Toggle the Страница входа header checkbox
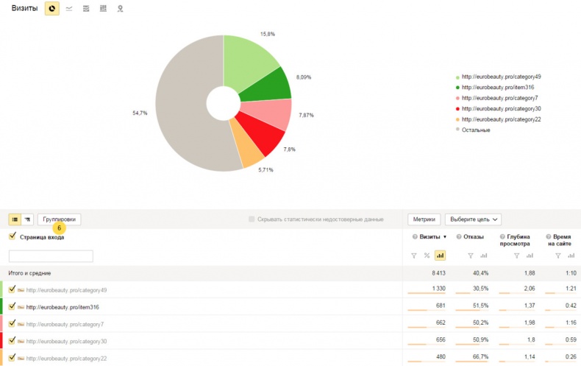Image resolution: width=581 pixels, height=366 pixels. pos(12,236)
